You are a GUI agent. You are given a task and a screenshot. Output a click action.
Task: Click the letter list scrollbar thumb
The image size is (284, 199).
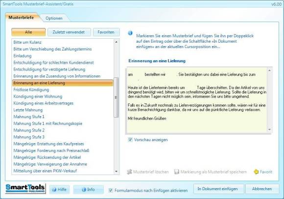pyautogui.click(x=116, y=98)
